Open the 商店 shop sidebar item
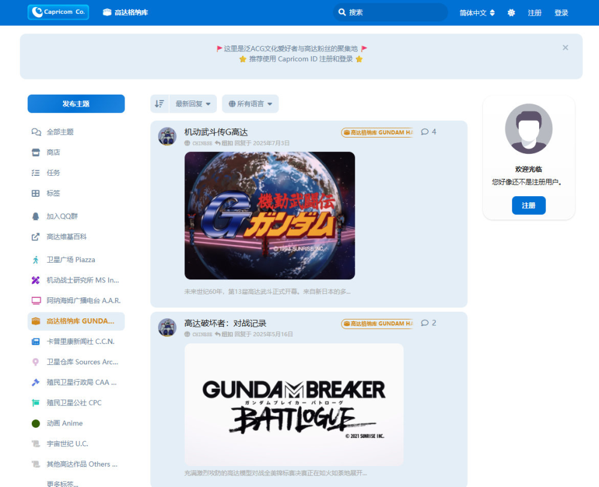599x487 pixels. tap(53, 153)
